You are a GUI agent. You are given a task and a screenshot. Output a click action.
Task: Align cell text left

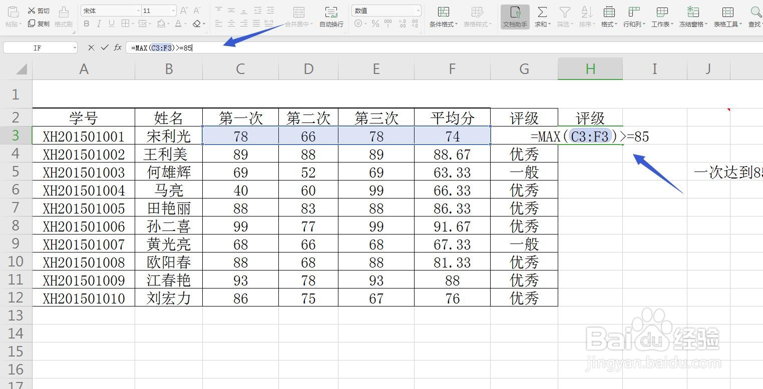[x=219, y=23]
